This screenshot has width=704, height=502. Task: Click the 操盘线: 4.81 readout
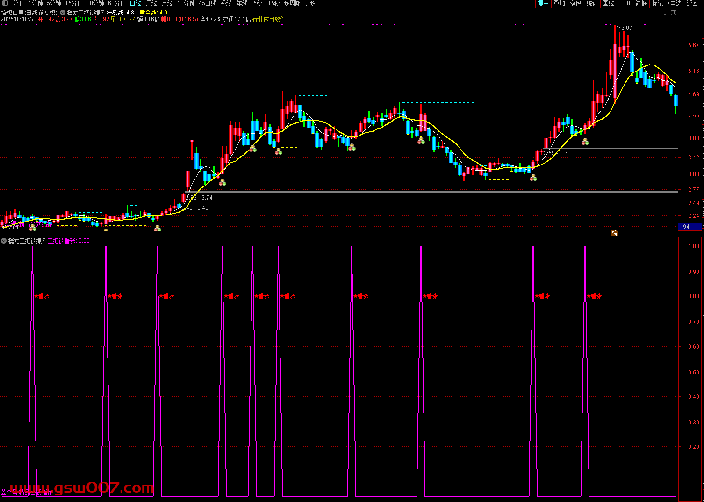[x=122, y=13]
